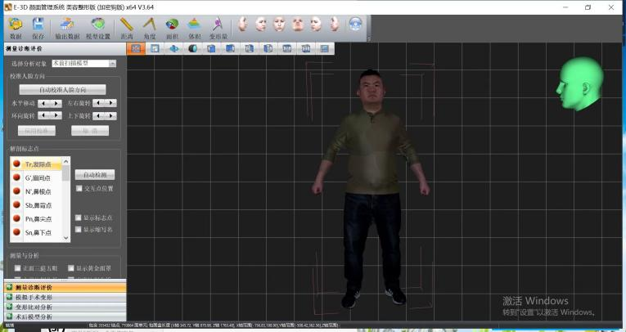Select the Pn,鼻尖点 landmark in list
Screen dimensions: 626x332
pyautogui.click(x=38, y=219)
